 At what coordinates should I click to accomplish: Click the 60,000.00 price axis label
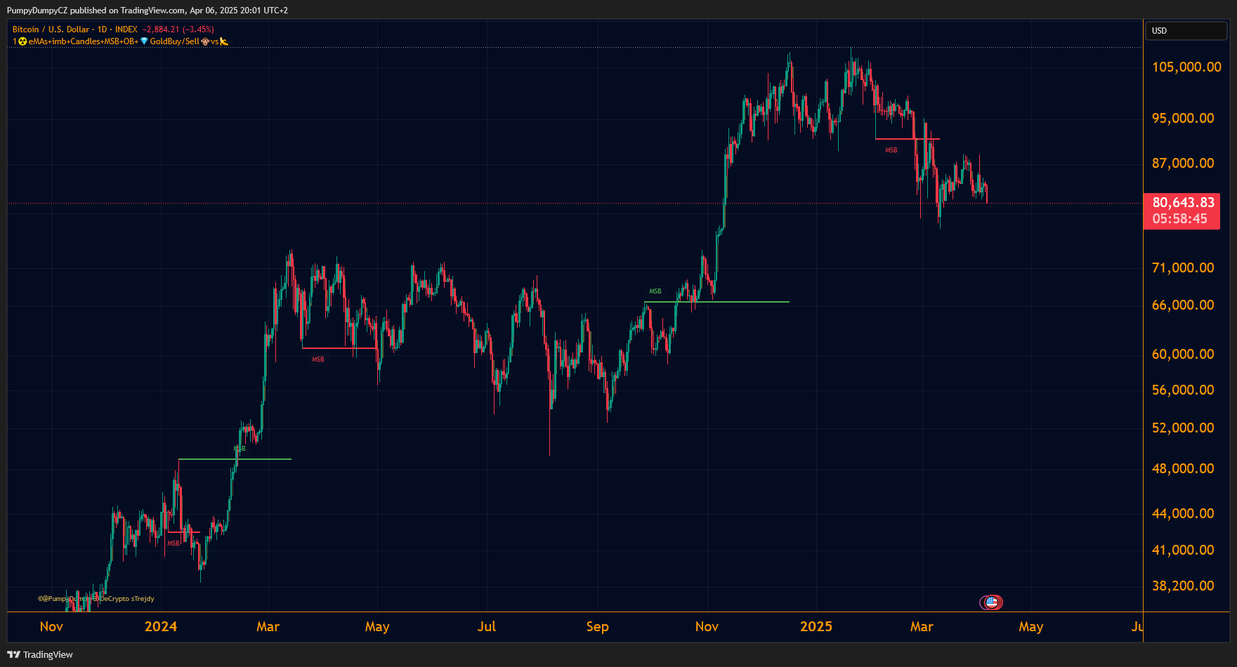coord(1183,354)
